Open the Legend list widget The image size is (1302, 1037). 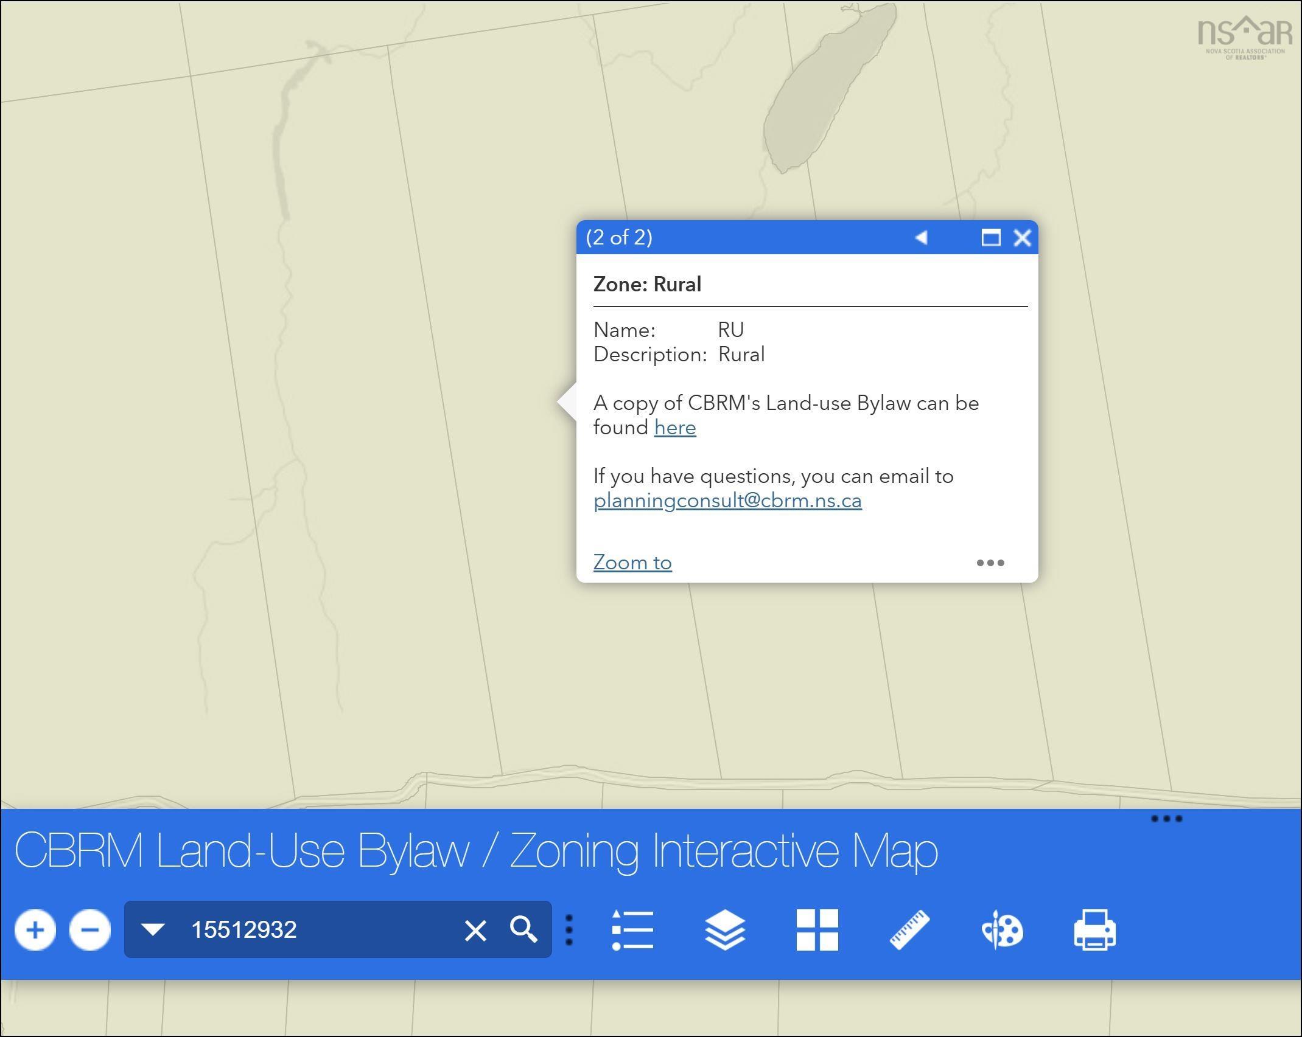(632, 929)
